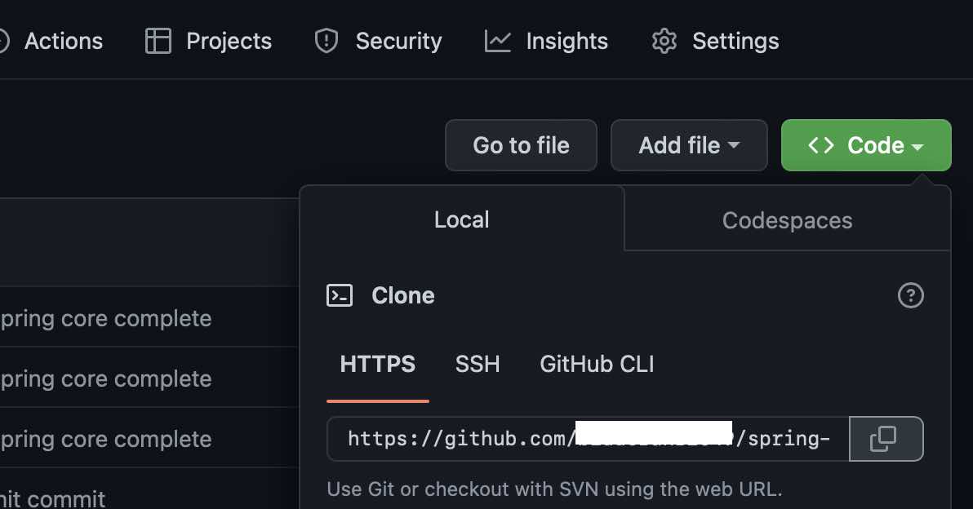Collapse the Code dropdown menu
This screenshot has height=509, width=973.
(x=865, y=144)
